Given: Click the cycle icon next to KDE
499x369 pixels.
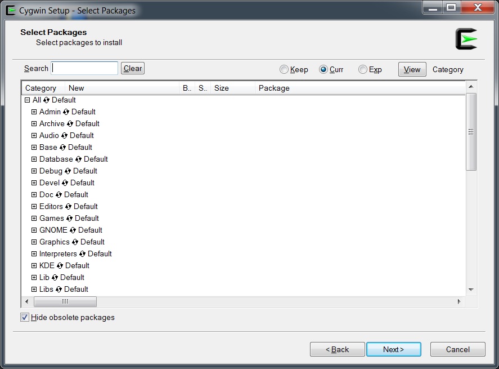Looking at the screenshot, I should coord(60,266).
